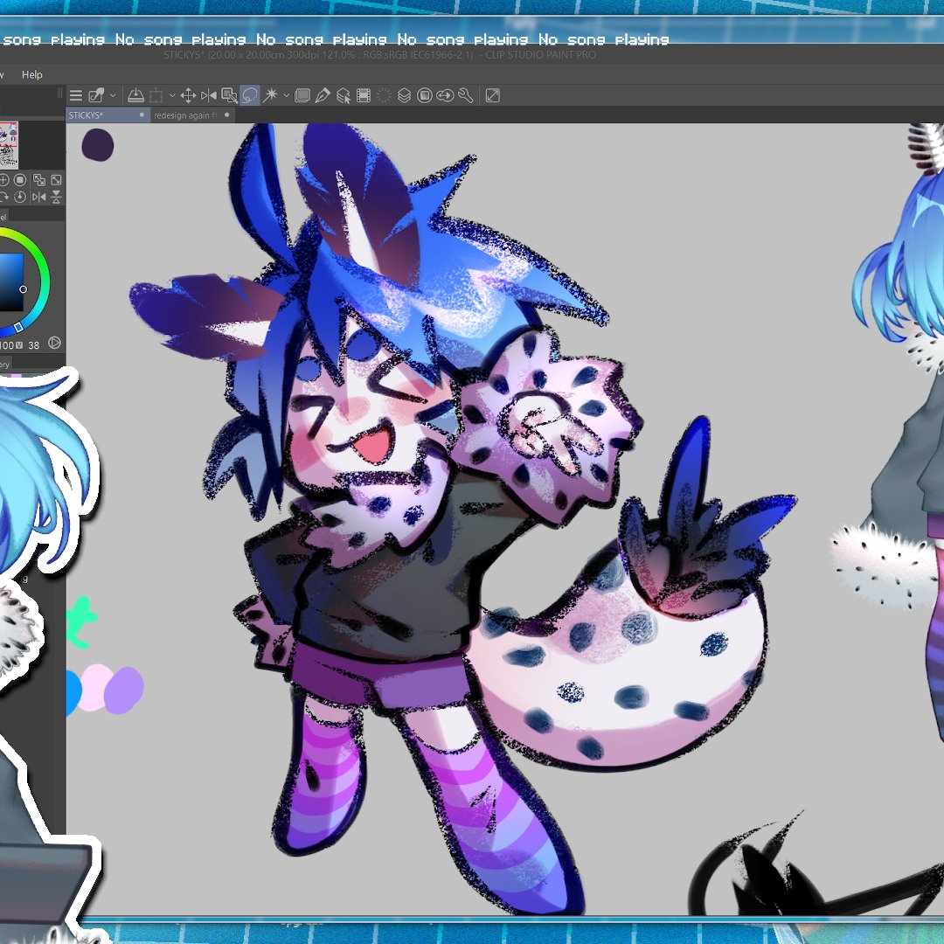Click the layers stack icon

click(405, 96)
